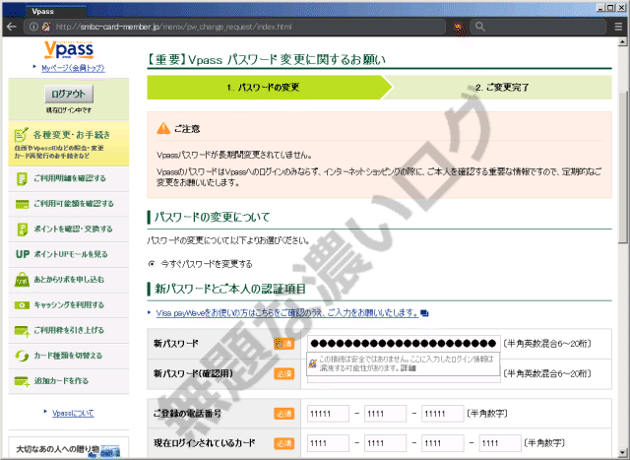Click the first card number field
Viewport: 630px width, 460px height.
click(x=328, y=443)
